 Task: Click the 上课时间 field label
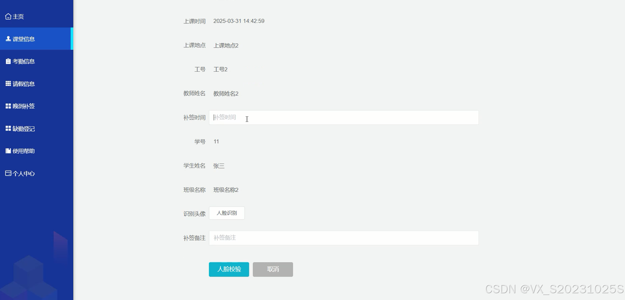click(194, 21)
